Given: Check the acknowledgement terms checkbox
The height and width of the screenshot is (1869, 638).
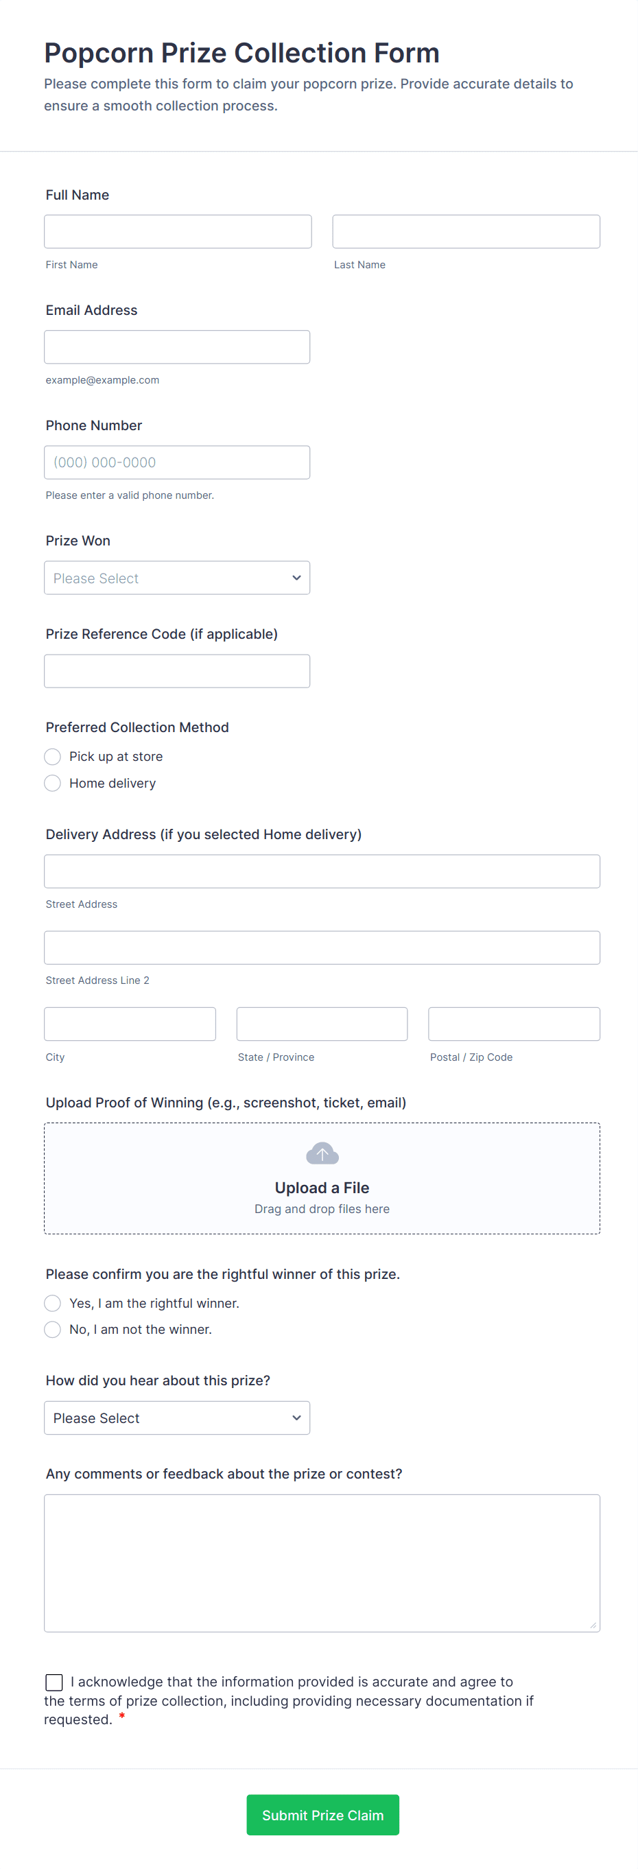Looking at the screenshot, I should 54,1682.
